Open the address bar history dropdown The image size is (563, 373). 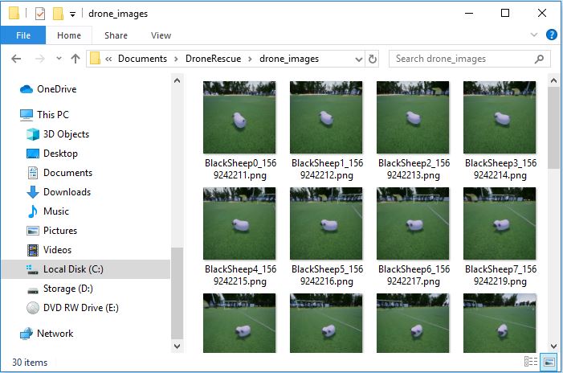(358, 59)
